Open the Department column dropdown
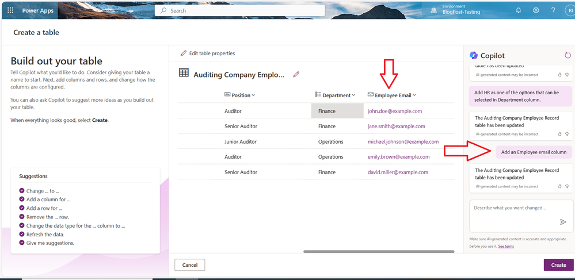 coord(353,95)
